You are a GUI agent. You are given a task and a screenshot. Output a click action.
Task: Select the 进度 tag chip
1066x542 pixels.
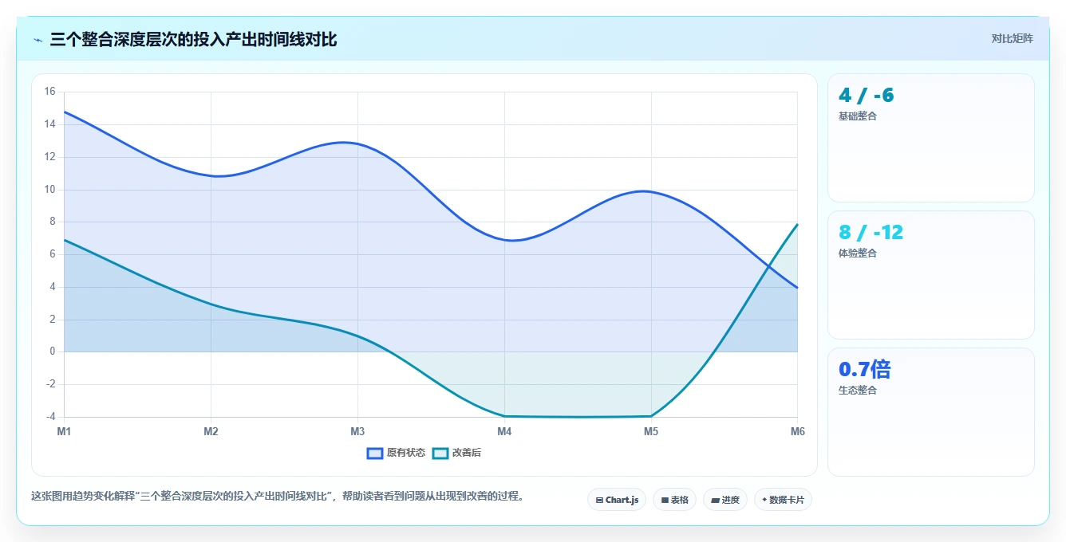(725, 500)
